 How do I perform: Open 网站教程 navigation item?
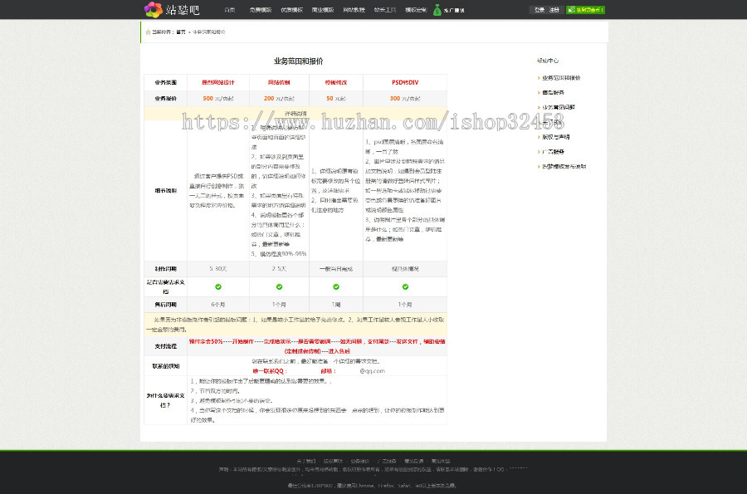pyautogui.click(x=354, y=10)
